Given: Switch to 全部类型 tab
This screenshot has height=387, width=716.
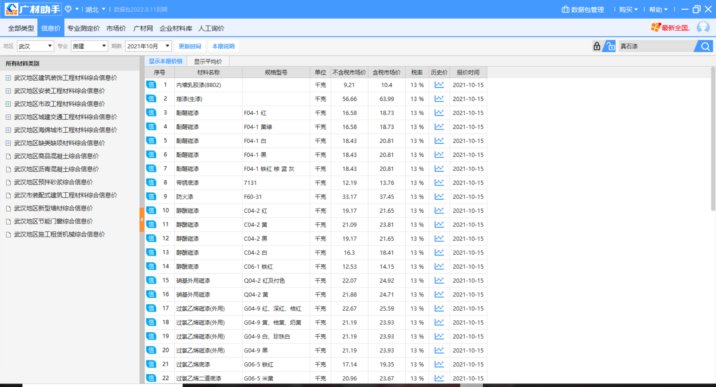Looking at the screenshot, I should pos(21,28).
